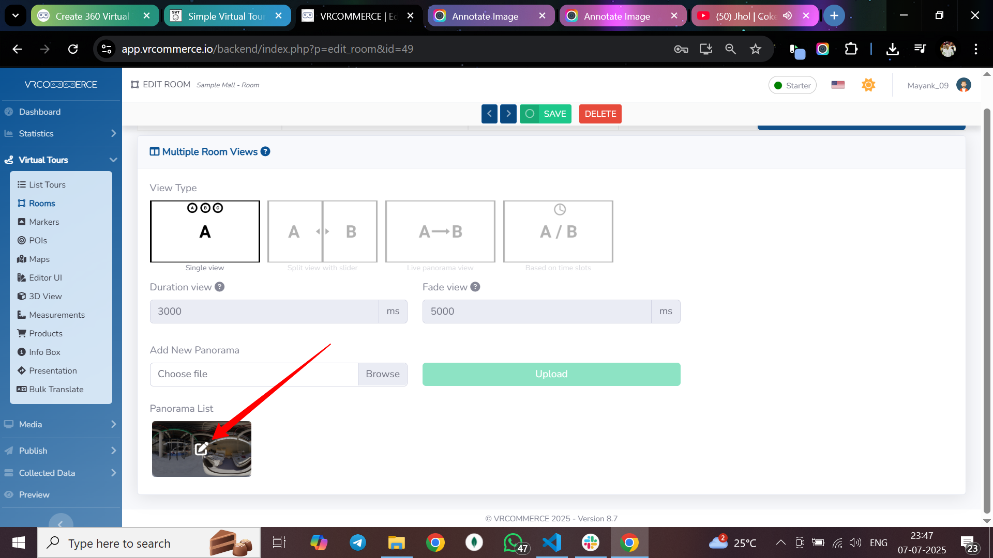Open the Editor UI menu item

[46, 277]
